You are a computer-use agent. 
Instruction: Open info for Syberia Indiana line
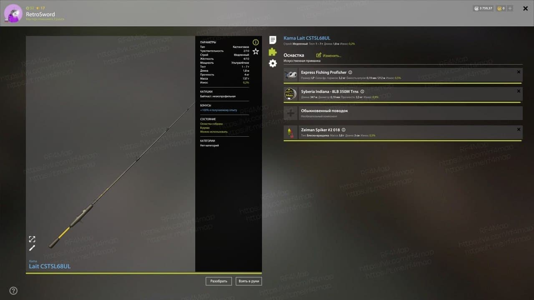tap(362, 92)
